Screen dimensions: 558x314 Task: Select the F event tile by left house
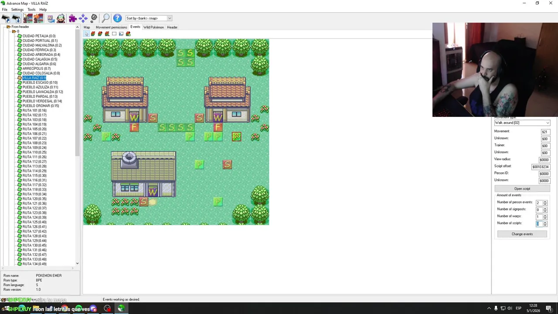pyautogui.click(x=134, y=127)
